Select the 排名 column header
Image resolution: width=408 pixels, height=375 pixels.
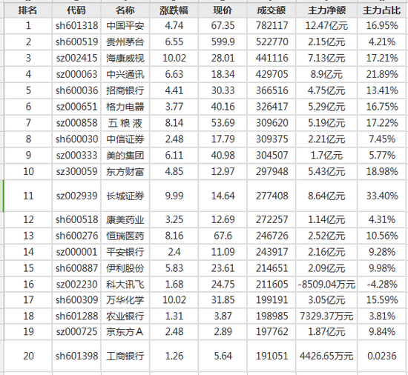(x=28, y=10)
